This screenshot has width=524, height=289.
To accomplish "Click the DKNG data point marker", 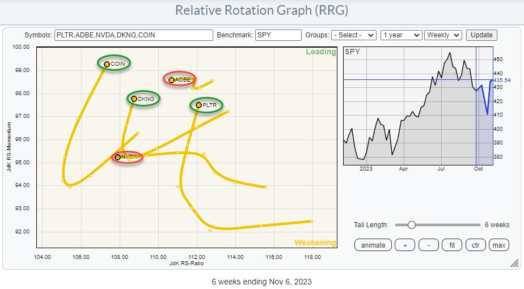I will click(134, 99).
